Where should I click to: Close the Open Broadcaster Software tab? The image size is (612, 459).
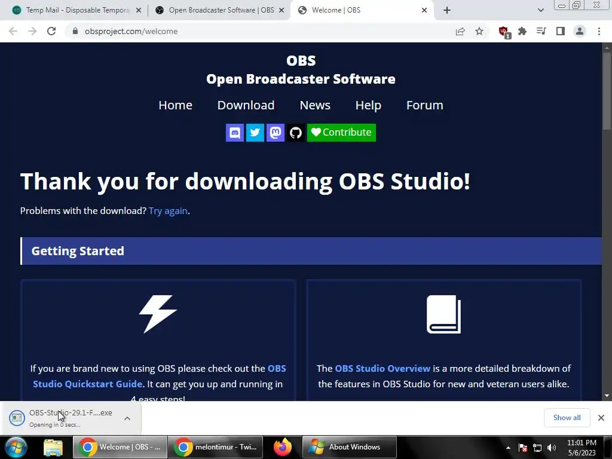click(281, 11)
